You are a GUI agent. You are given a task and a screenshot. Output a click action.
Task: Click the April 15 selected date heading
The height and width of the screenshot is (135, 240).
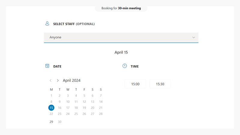coord(121,52)
